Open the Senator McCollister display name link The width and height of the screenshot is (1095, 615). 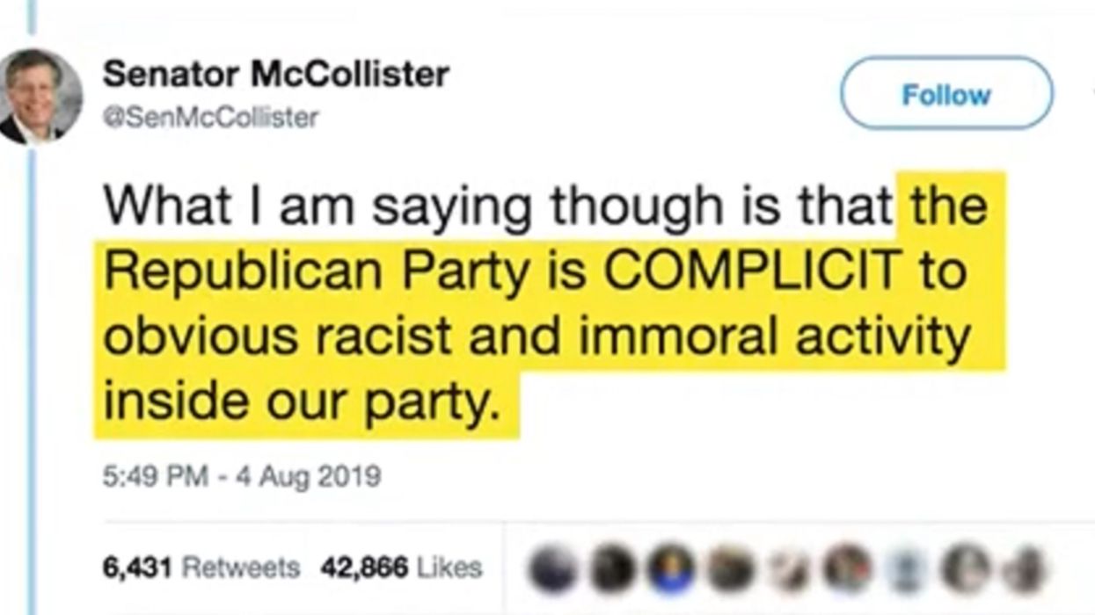(x=275, y=76)
